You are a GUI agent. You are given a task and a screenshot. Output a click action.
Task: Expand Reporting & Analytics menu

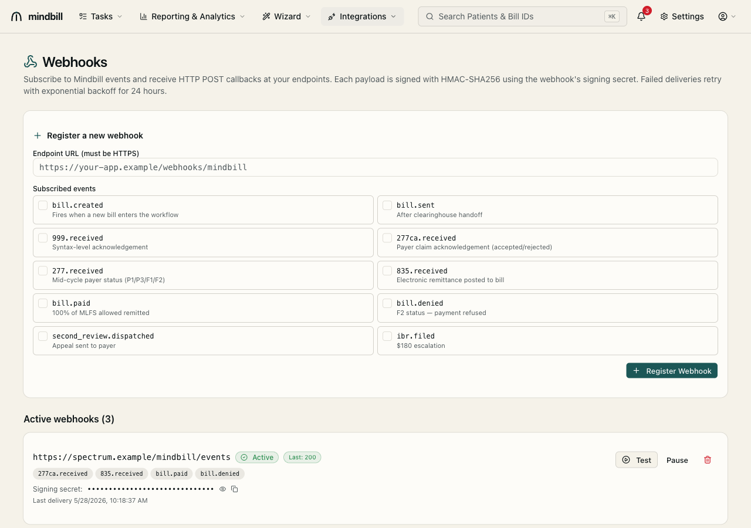pos(192,16)
